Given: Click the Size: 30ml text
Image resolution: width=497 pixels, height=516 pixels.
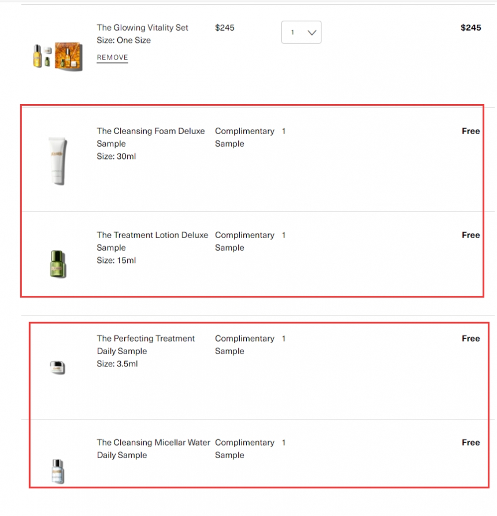Looking at the screenshot, I should [x=116, y=157].
